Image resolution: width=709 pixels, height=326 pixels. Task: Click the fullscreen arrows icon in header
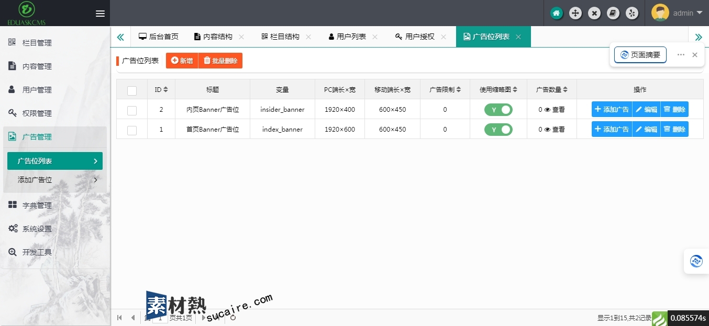click(x=575, y=14)
